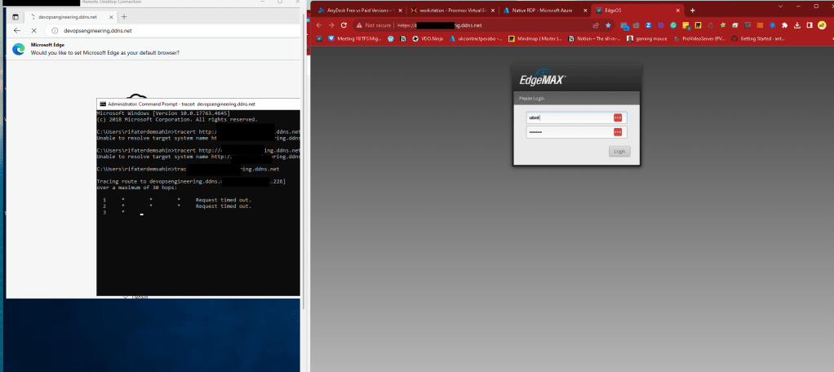Click the blue Z extension icon in Chrome toolbar

(x=649, y=25)
